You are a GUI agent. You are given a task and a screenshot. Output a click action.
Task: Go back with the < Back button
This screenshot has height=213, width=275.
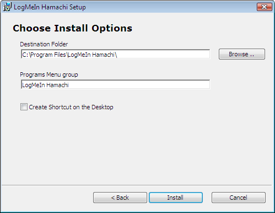(120, 198)
